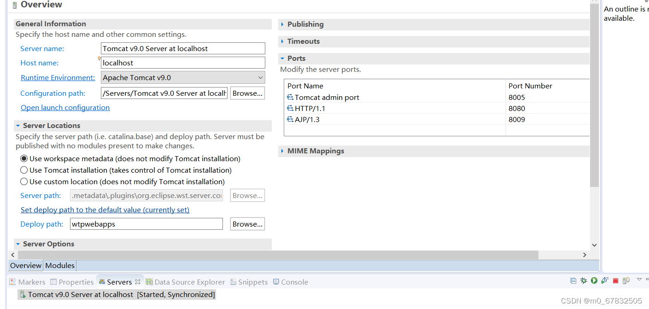Expand the Timeouts section

(x=282, y=41)
